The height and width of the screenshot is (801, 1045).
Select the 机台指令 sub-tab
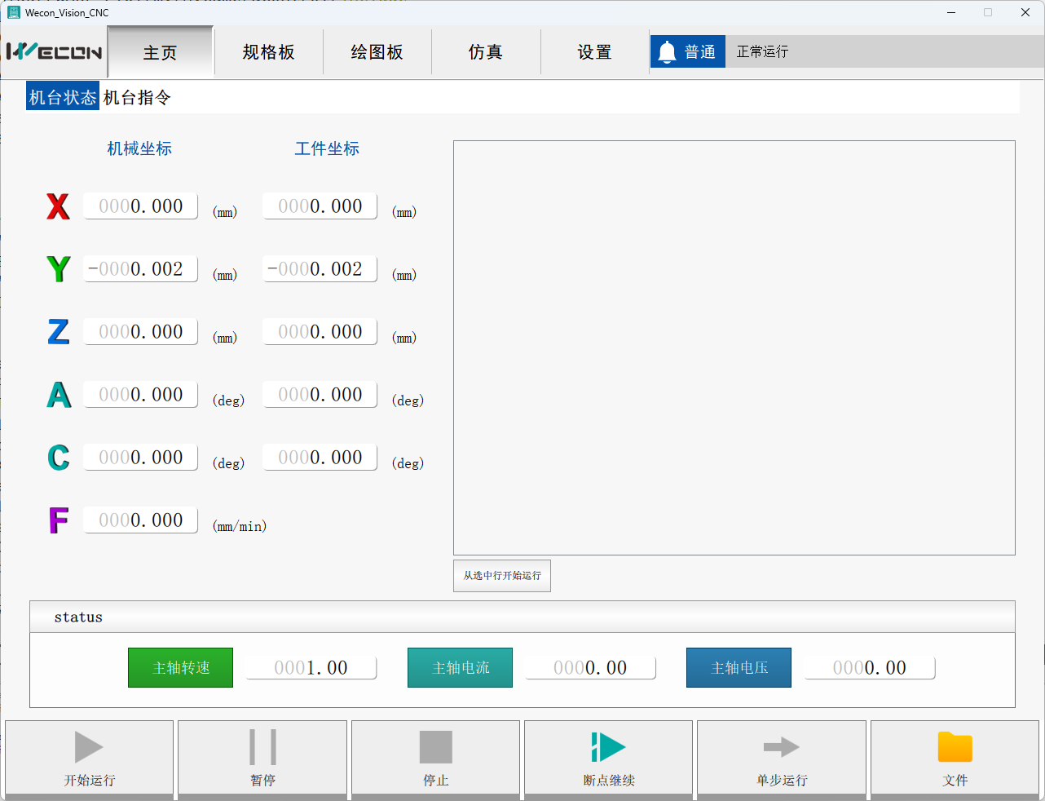point(137,98)
